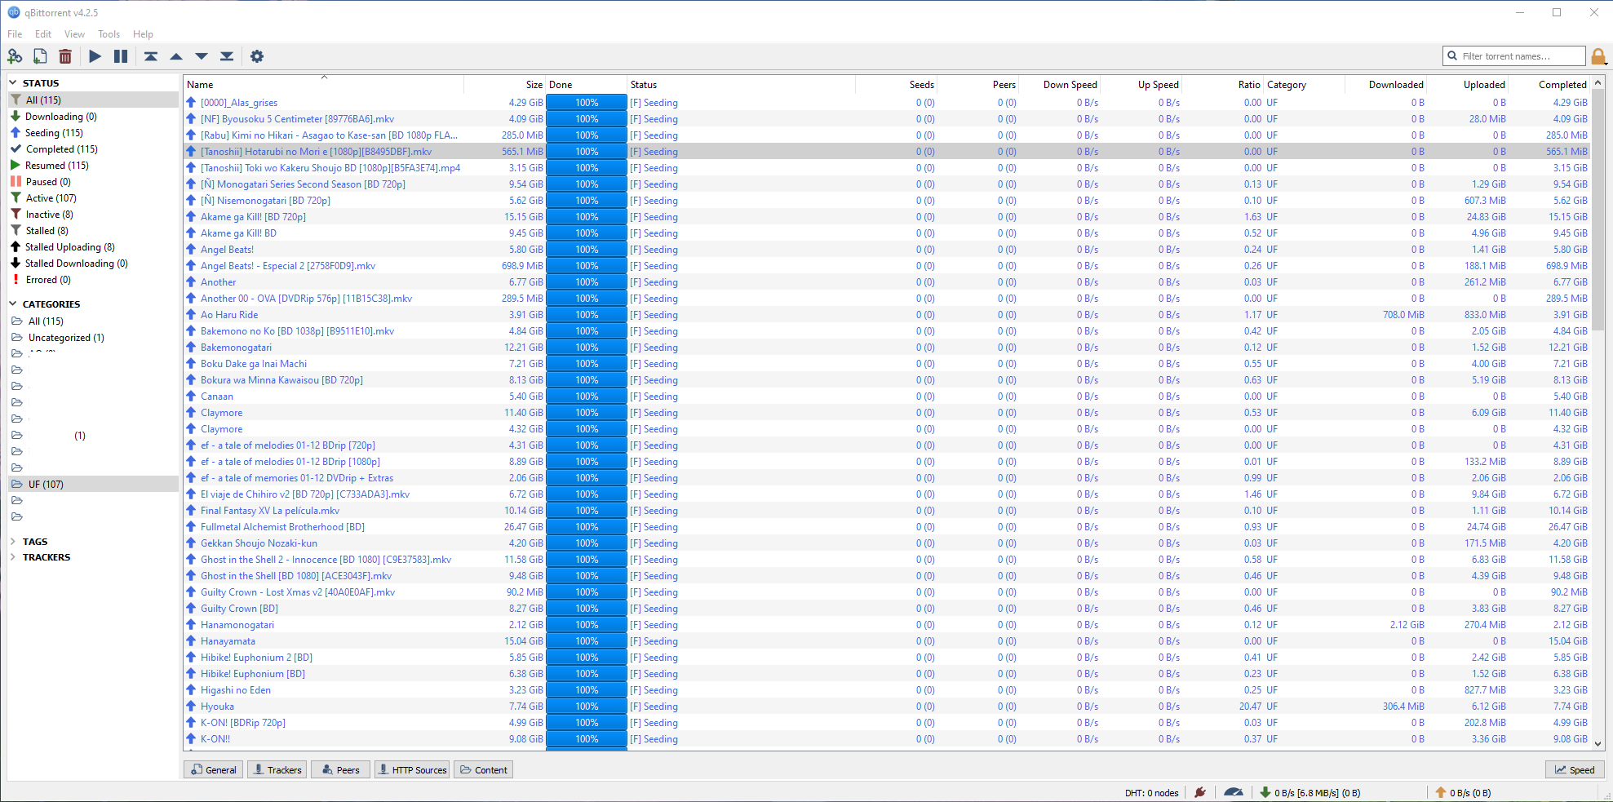Select the UF (107) category

93,485
